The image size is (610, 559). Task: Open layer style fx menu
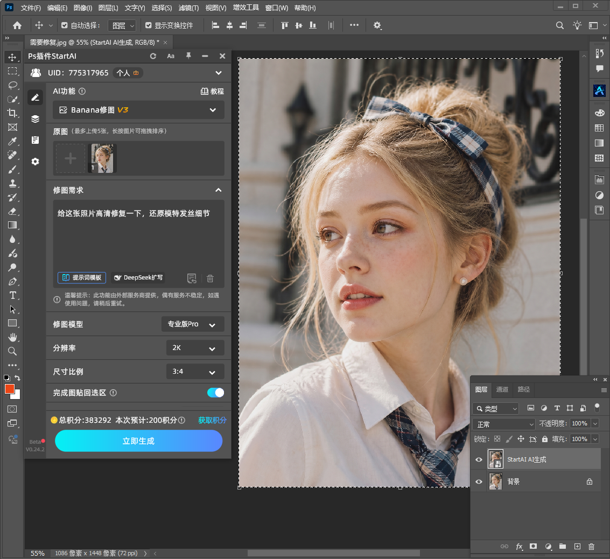pos(520,546)
